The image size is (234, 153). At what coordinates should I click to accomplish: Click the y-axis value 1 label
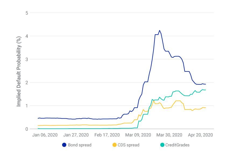pyautogui.click(x=27, y=106)
